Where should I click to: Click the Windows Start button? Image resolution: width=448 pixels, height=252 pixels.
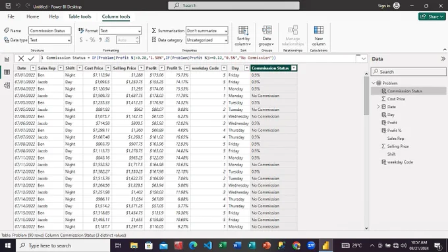[8, 245]
